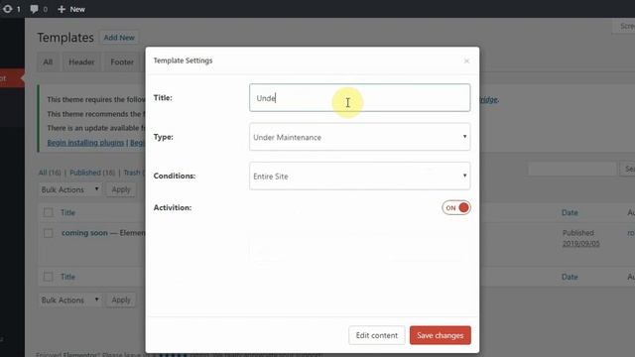
Task: Sort by the footer Title column
Action: coord(67,277)
